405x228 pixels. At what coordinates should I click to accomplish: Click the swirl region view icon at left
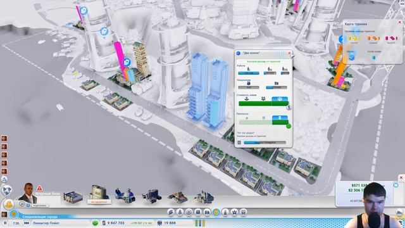(x=6, y=191)
